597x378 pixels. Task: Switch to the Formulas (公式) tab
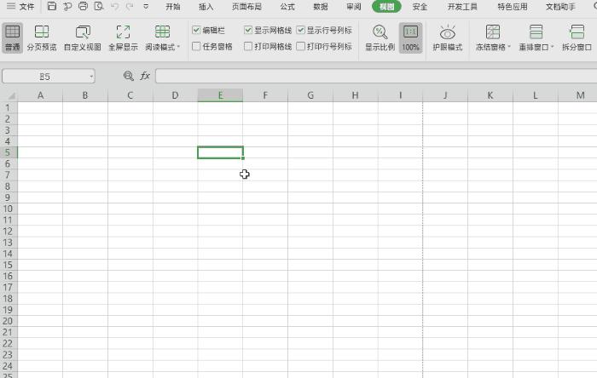(x=287, y=7)
